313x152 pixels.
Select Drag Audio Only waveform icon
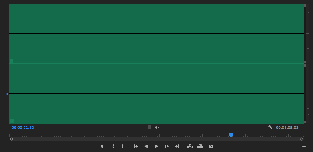click(x=157, y=127)
